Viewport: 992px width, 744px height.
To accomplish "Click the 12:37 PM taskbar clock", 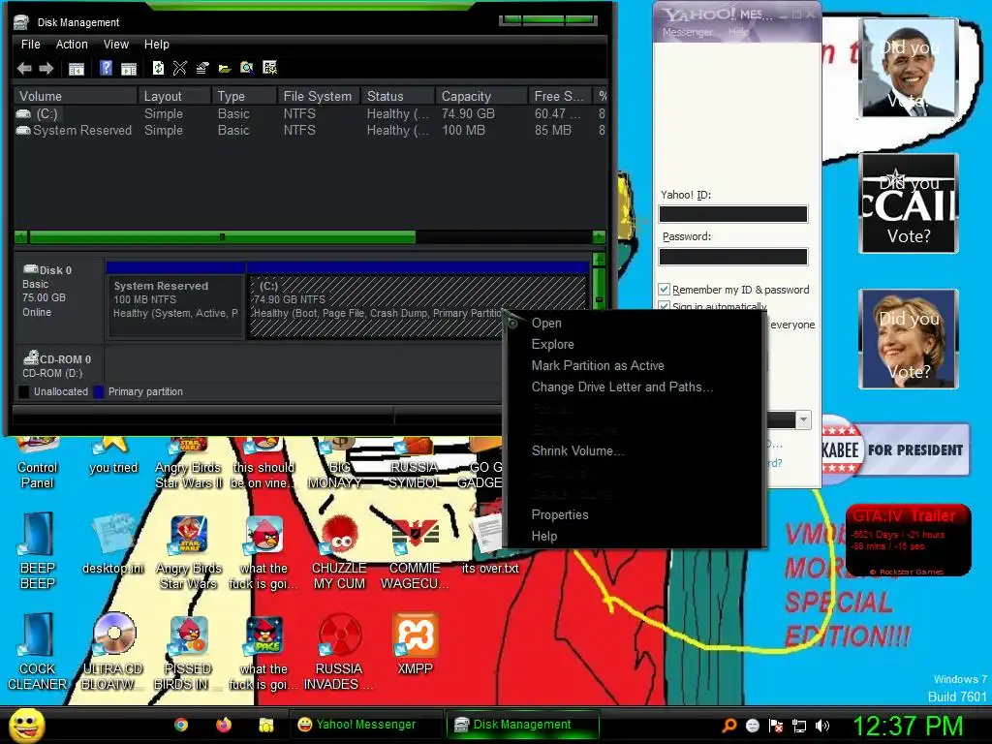I will [908, 726].
